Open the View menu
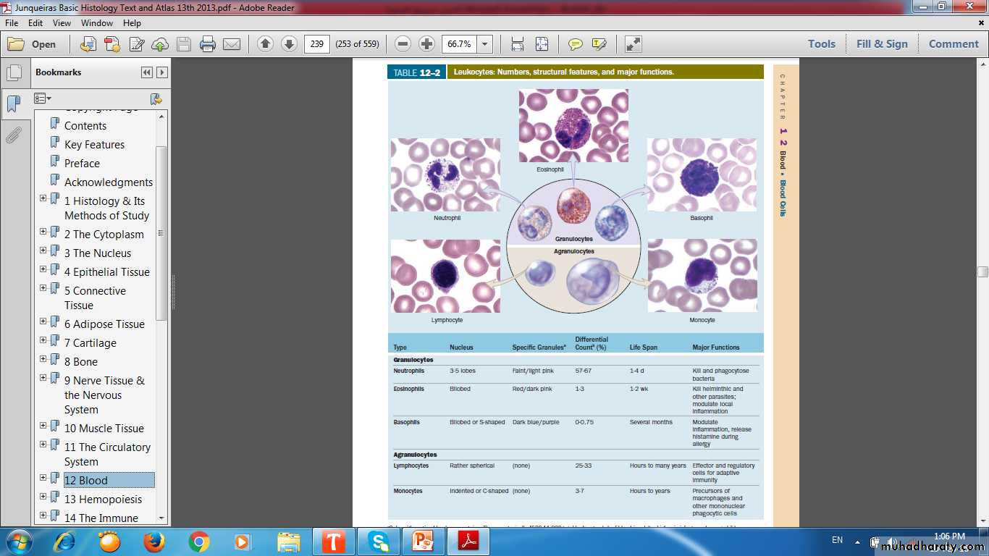 point(62,23)
